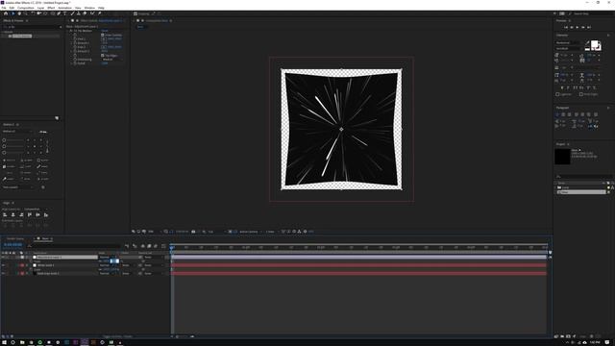Align paragraph text left
Viewport: 615px width, 346px height.
click(557, 114)
